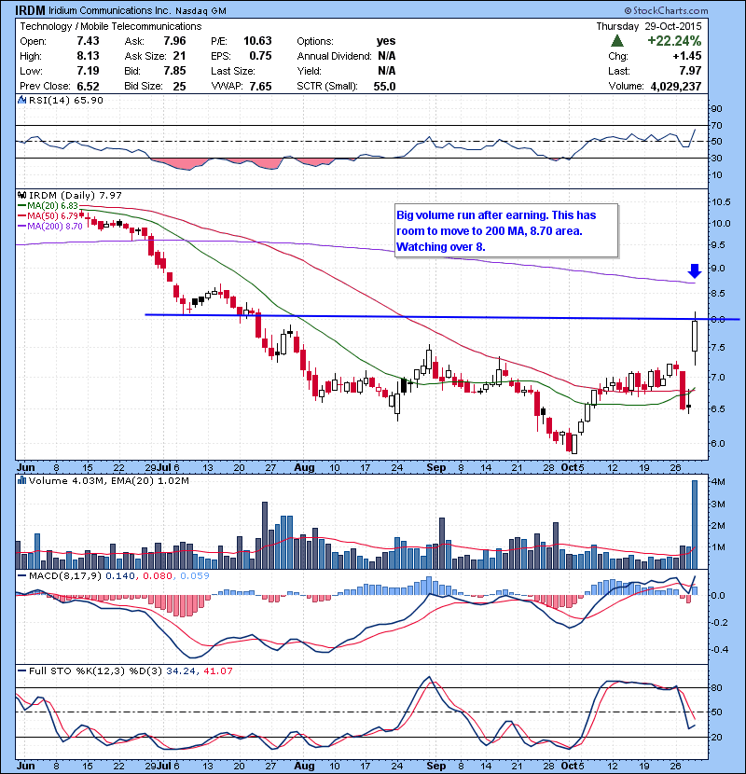Click the IRDM (Daily) 7.97 chart label

pyautogui.click(x=75, y=196)
